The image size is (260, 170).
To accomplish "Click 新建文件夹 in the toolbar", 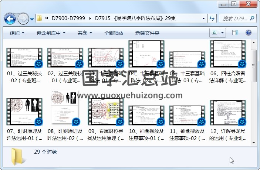I will [147, 33].
